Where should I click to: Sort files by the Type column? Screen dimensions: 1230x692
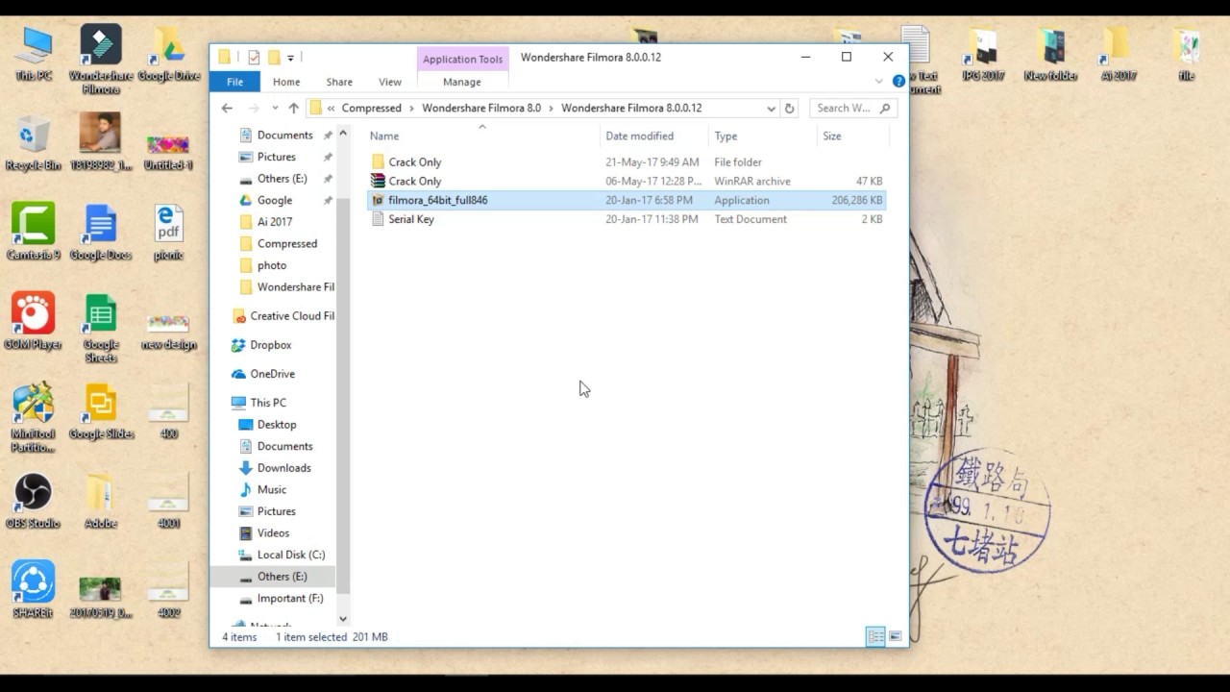tap(762, 136)
